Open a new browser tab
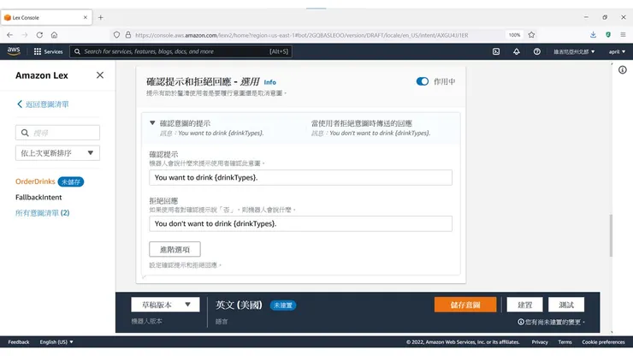Viewport: 633px width, 356px height. pyautogui.click(x=101, y=17)
